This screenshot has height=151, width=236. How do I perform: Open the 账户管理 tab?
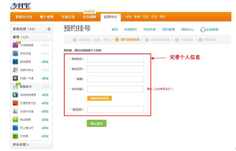[47, 17]
